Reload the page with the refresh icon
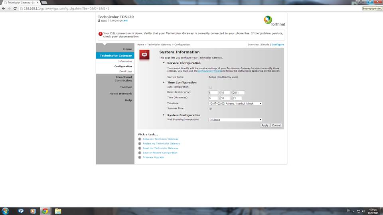Screen dimensions: 383x215 coord(15,8)
